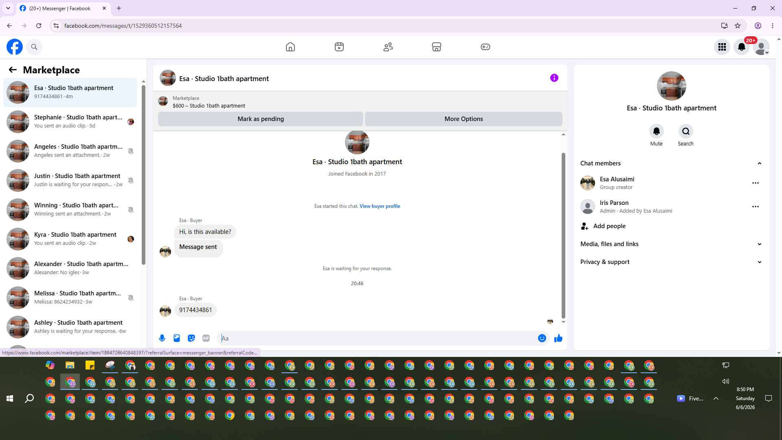The height and width of the screenshot is (440, 782).
Task: Focus the message input field
Action: pyautogui.click(x=377, y=338)
